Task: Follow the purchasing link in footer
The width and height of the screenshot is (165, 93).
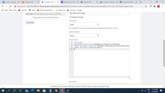Action: (100, 86)
